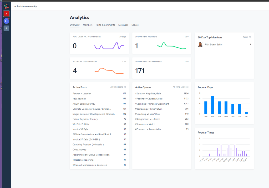
Task: Click the orange Active Members sparkline
Action: pyautogui.click(x=109, y=71)
